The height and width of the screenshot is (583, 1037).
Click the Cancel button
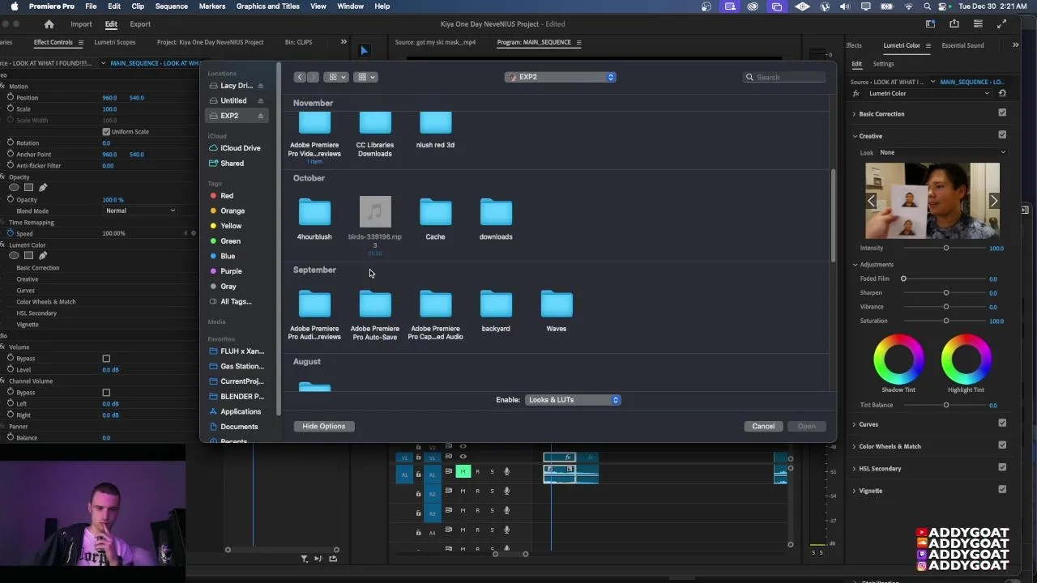[x=763, y=426]
